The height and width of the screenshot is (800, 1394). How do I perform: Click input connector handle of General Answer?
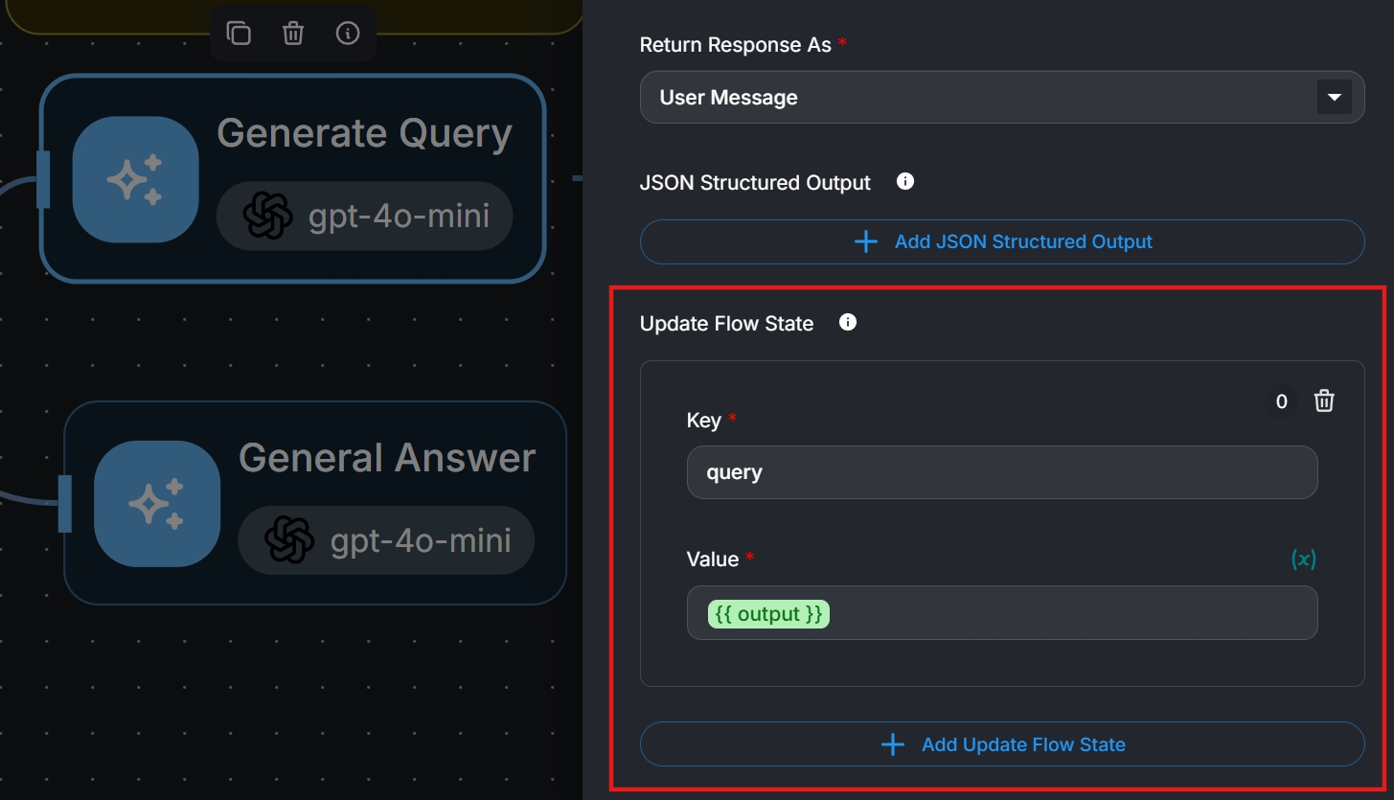point(64,503)
